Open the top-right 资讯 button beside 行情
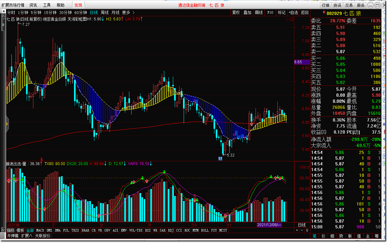 coord(337,5)
